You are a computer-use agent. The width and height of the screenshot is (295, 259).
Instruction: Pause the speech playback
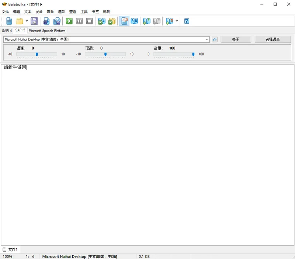tap(79, 21)
